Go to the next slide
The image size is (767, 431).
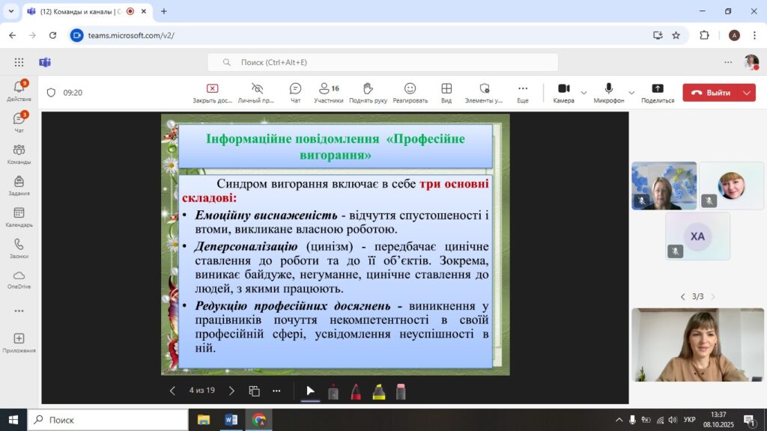tap(231, 391)
